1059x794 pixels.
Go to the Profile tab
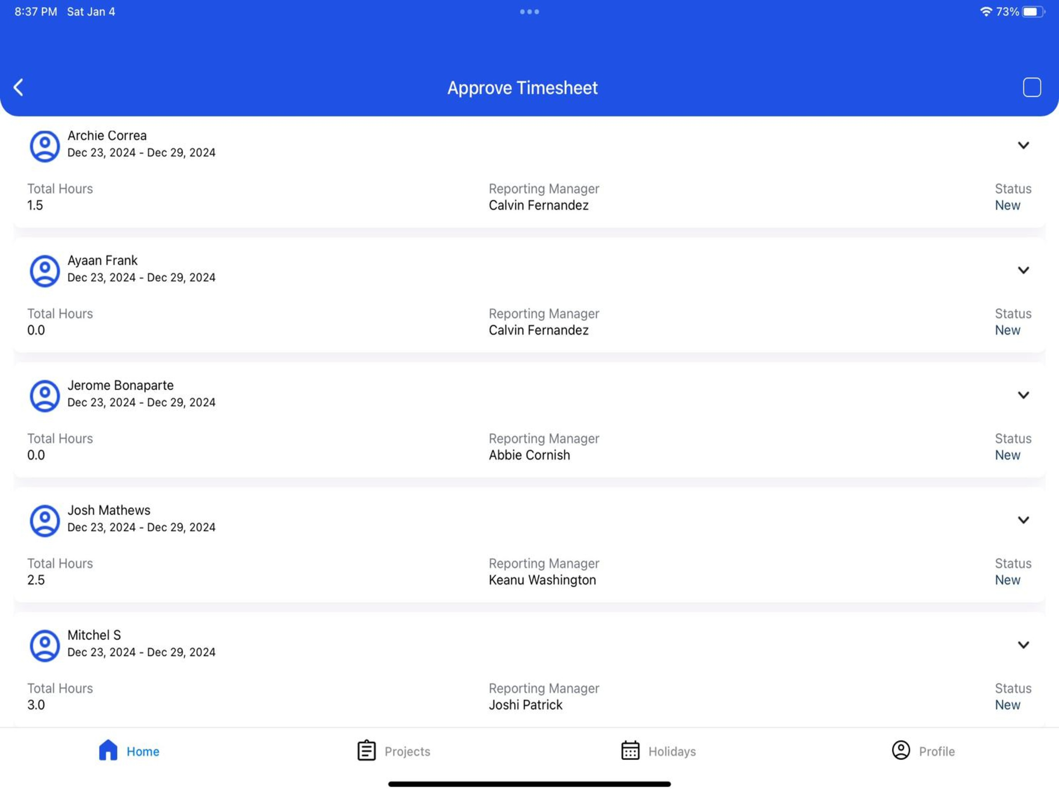coord(923,751)
